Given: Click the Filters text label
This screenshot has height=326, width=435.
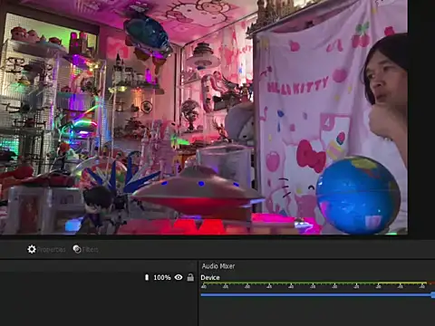Looking at the screenshot, I should [90, 250].
